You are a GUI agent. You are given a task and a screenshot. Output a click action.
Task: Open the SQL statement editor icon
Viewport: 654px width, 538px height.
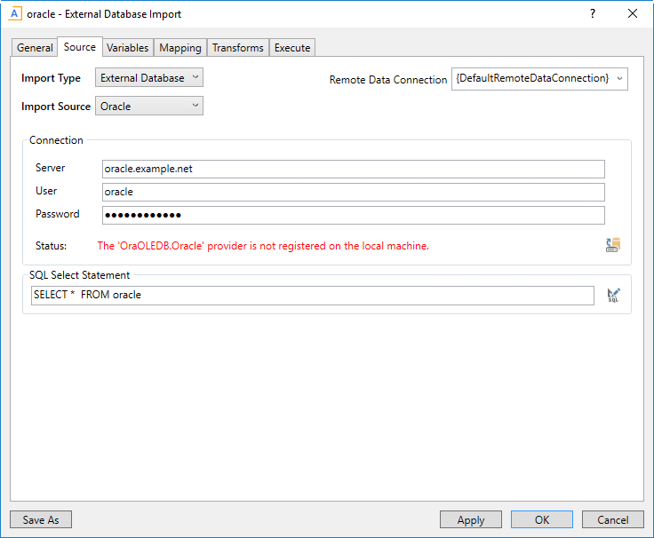[613, 295]
